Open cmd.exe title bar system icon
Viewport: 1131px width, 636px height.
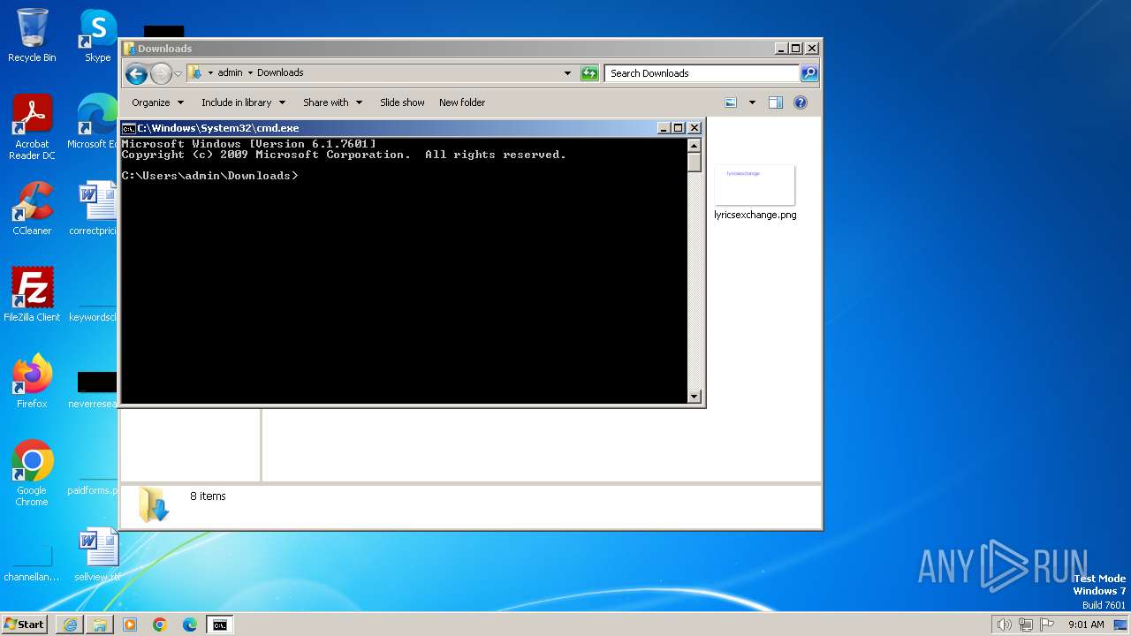[x=128, y=128]
